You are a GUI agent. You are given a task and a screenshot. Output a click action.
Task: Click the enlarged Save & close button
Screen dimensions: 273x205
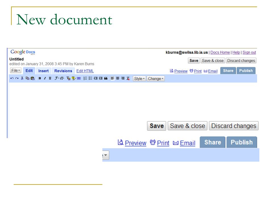[x=187, y=126]
